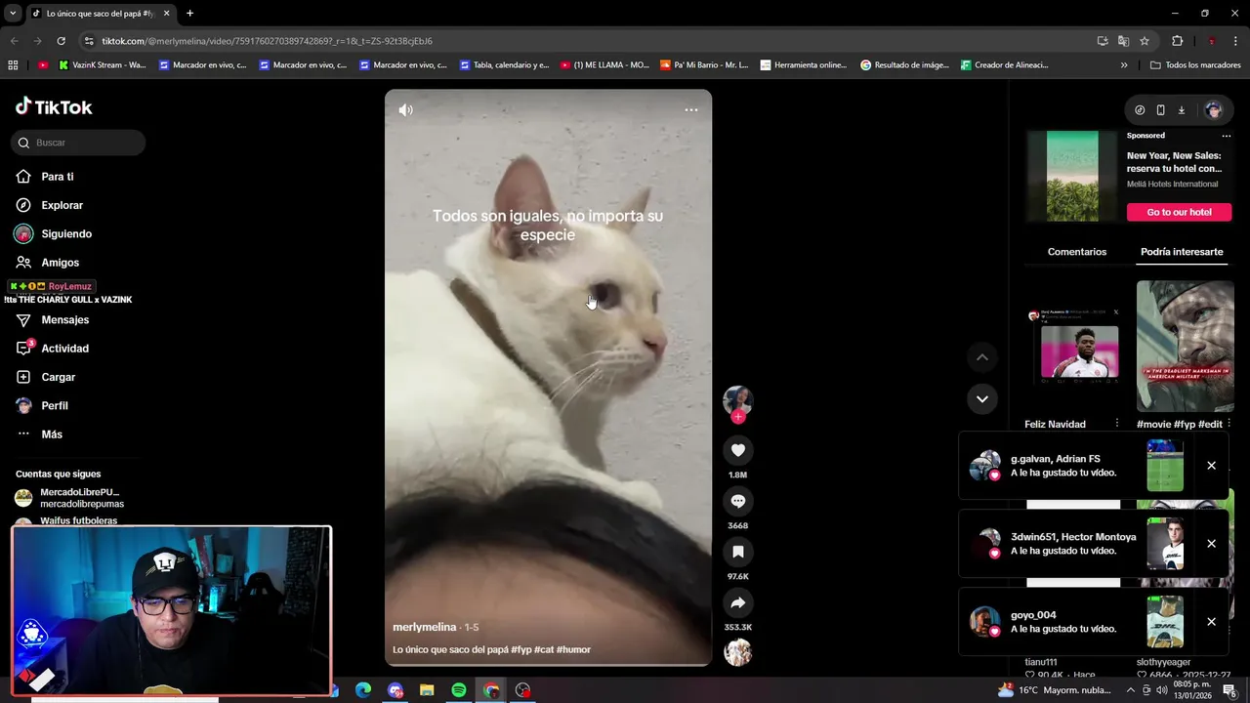The height and width of the screenshot is (703, 1250).
Task: Open the VazinK Stream bookmark
Action: click(x=102, y=65)
